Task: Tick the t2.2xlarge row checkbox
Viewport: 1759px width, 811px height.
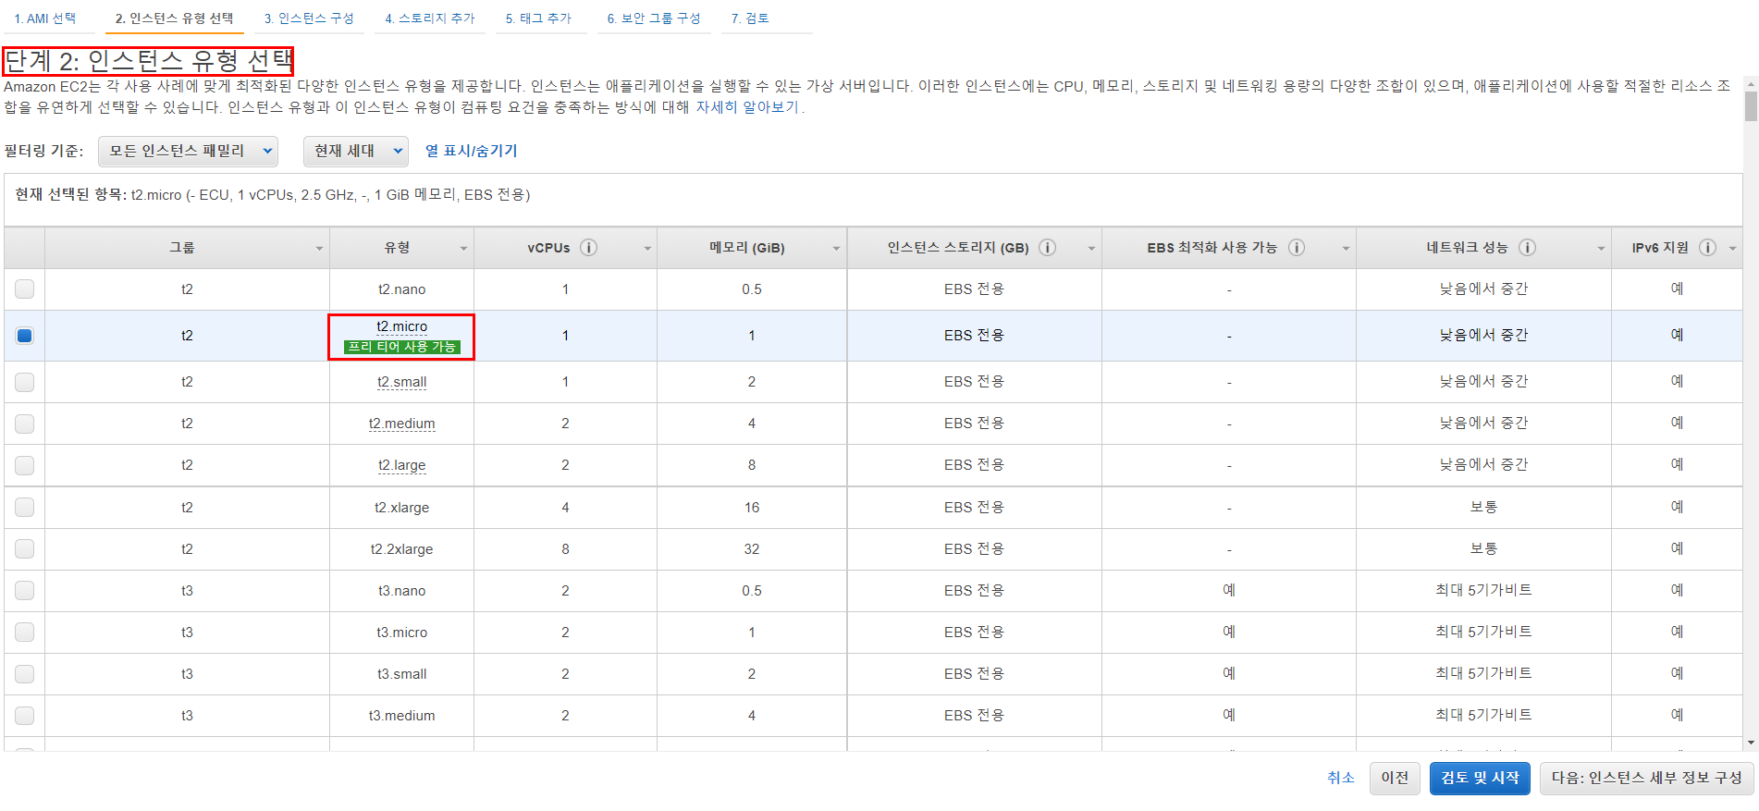Action: (x=25, y=549)
